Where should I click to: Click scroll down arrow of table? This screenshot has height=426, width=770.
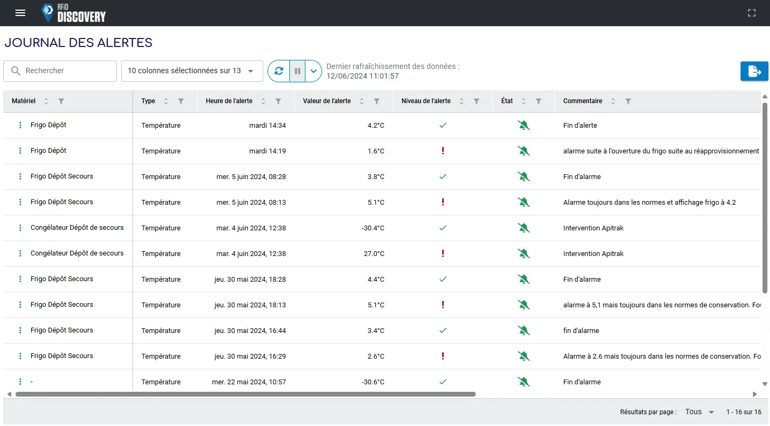coord(765,384)
